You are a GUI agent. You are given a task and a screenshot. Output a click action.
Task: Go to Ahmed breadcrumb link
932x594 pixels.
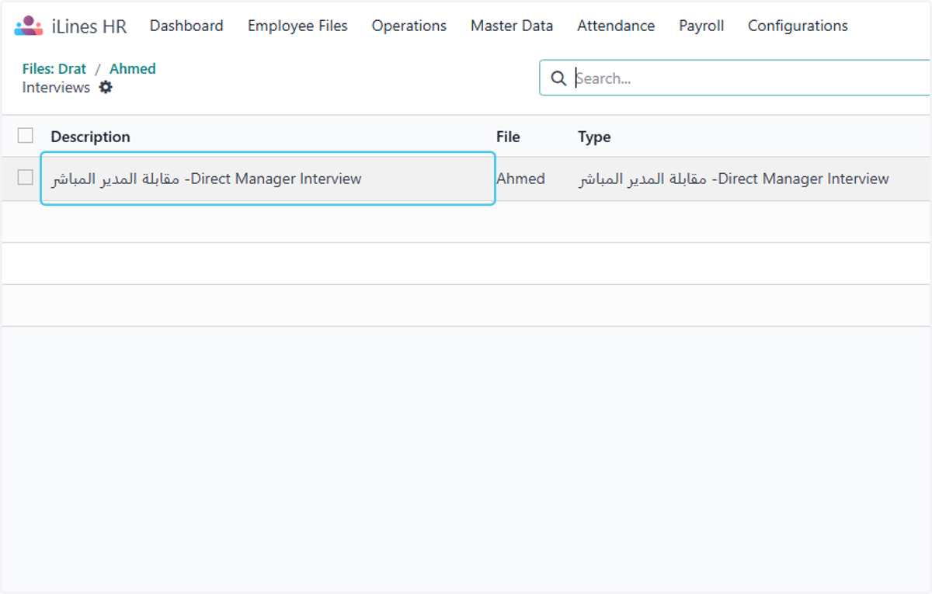click(x=133, y=68)
